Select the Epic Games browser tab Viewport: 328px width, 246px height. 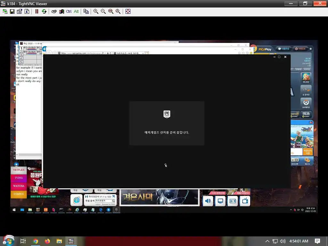(x=128, y=53)
